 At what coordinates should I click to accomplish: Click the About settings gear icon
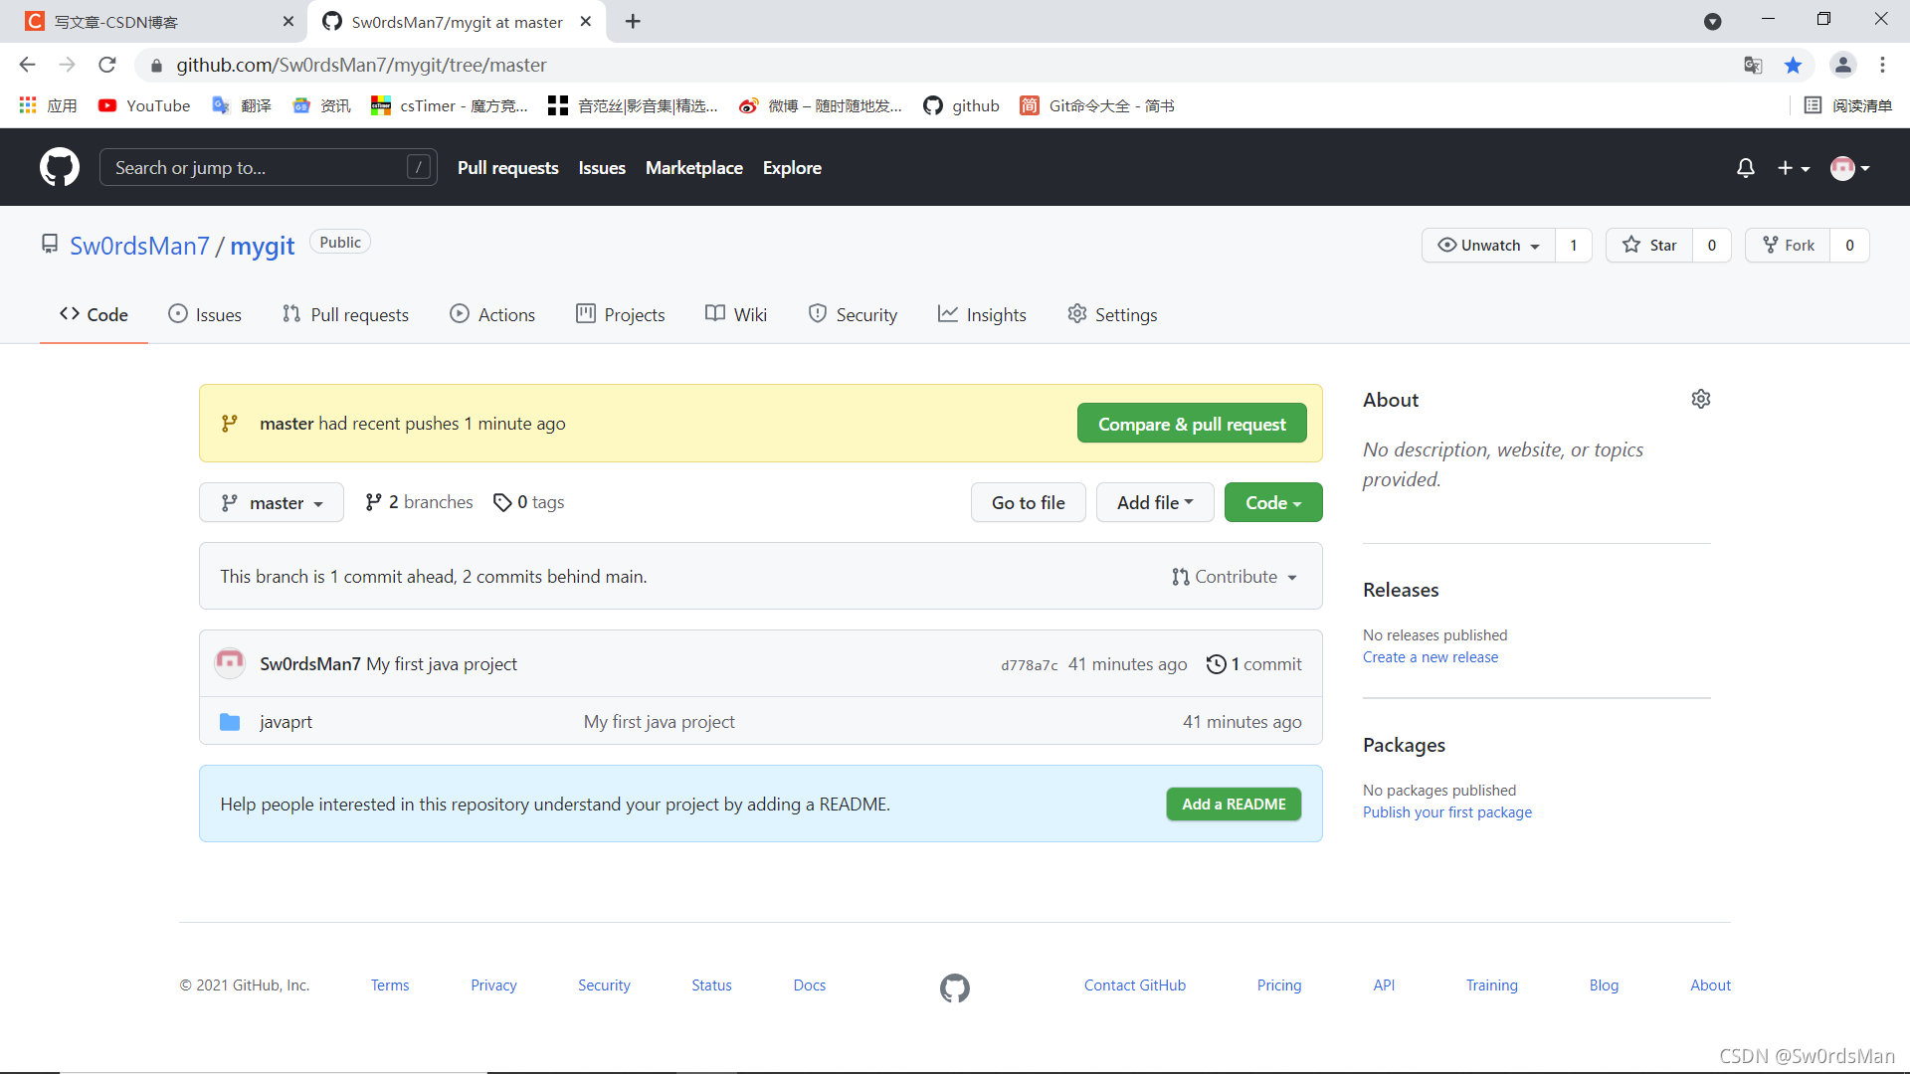[1701, 399]
